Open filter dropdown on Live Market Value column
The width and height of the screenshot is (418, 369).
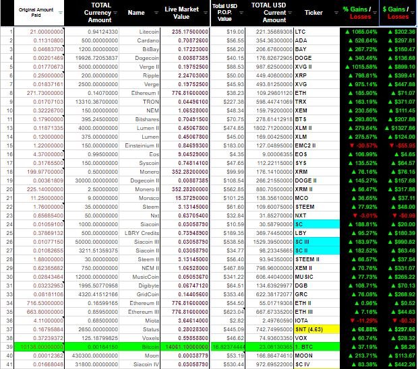click(x=206, y=13)
